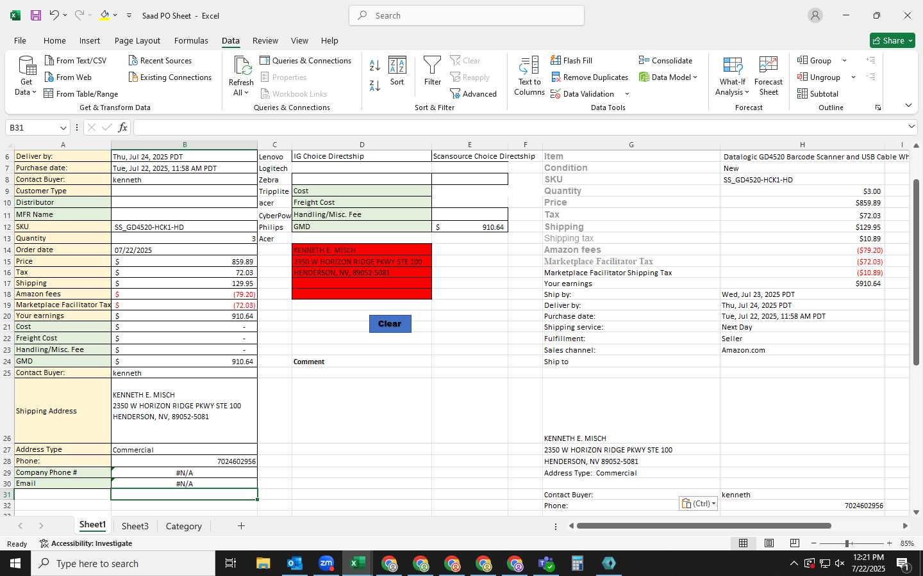Open File Explorer from taskbar
923x576 pixels.
[x=263, y=563]
